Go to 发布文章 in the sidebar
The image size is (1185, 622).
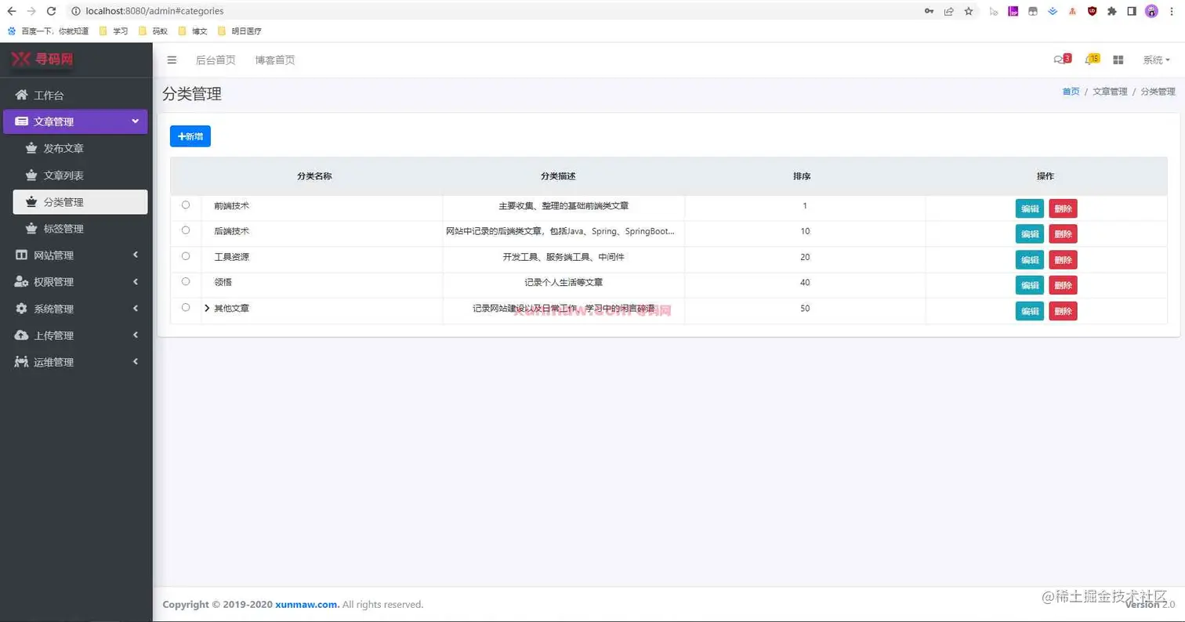coord(80,149)
